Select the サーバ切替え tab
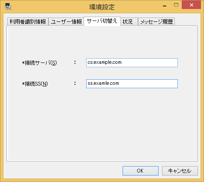The image size is (204, 182). [102, 21]
